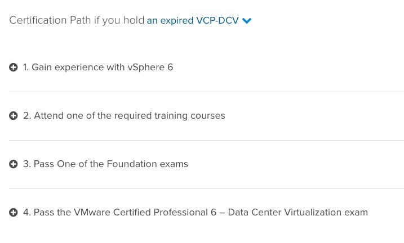
Task: Click the words 'vSphere 6' in step one
Action: (150, 67)
